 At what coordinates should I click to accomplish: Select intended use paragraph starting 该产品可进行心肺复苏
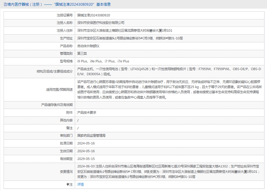pos(170,90)
